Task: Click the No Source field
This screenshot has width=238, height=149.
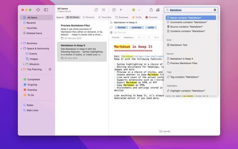Action: click(x=120, y=32)
